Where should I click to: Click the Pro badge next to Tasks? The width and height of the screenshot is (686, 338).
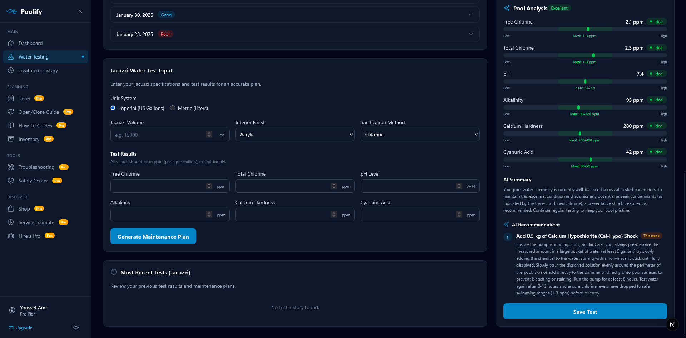(39, 99)
